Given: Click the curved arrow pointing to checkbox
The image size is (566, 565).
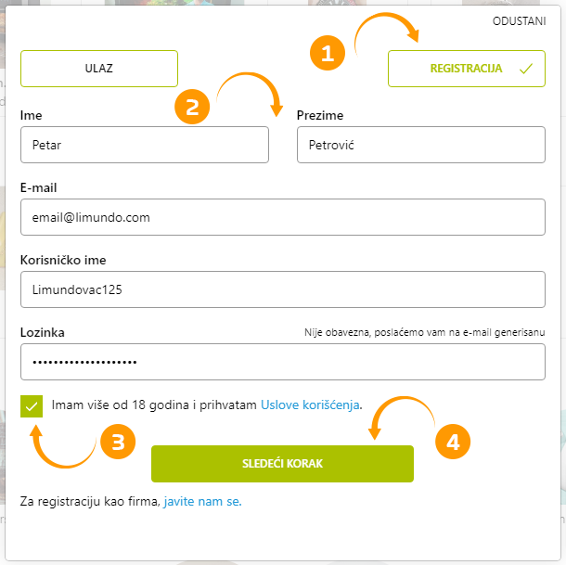Looking at the screenshot, I should point(62,446).
